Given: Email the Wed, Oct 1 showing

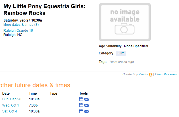Looking at the screenshot, I should (x=87, y=105).
